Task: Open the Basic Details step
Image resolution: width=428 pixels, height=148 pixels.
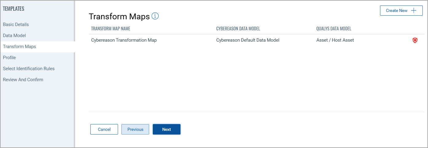Action: (x=16, y=25)
